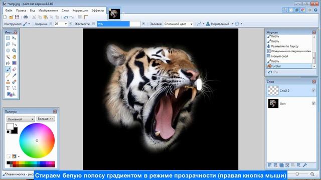Select the Move Selected Pixels tool
Viewport: 321px width, 180px height.
click(x=14, y=38)
